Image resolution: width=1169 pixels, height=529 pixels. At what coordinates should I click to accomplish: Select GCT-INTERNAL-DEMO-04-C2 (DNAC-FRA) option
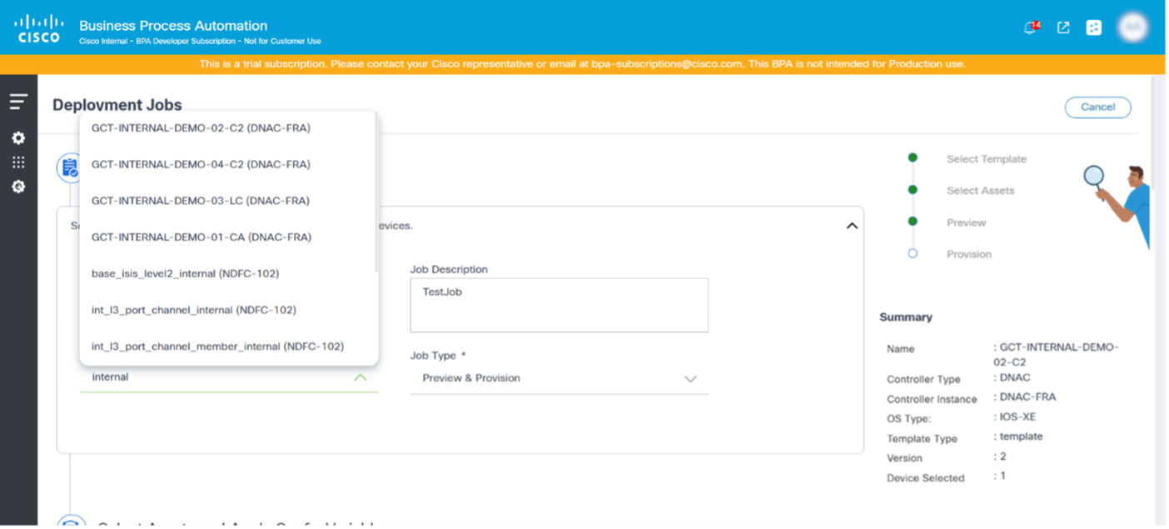coord(227,164)
